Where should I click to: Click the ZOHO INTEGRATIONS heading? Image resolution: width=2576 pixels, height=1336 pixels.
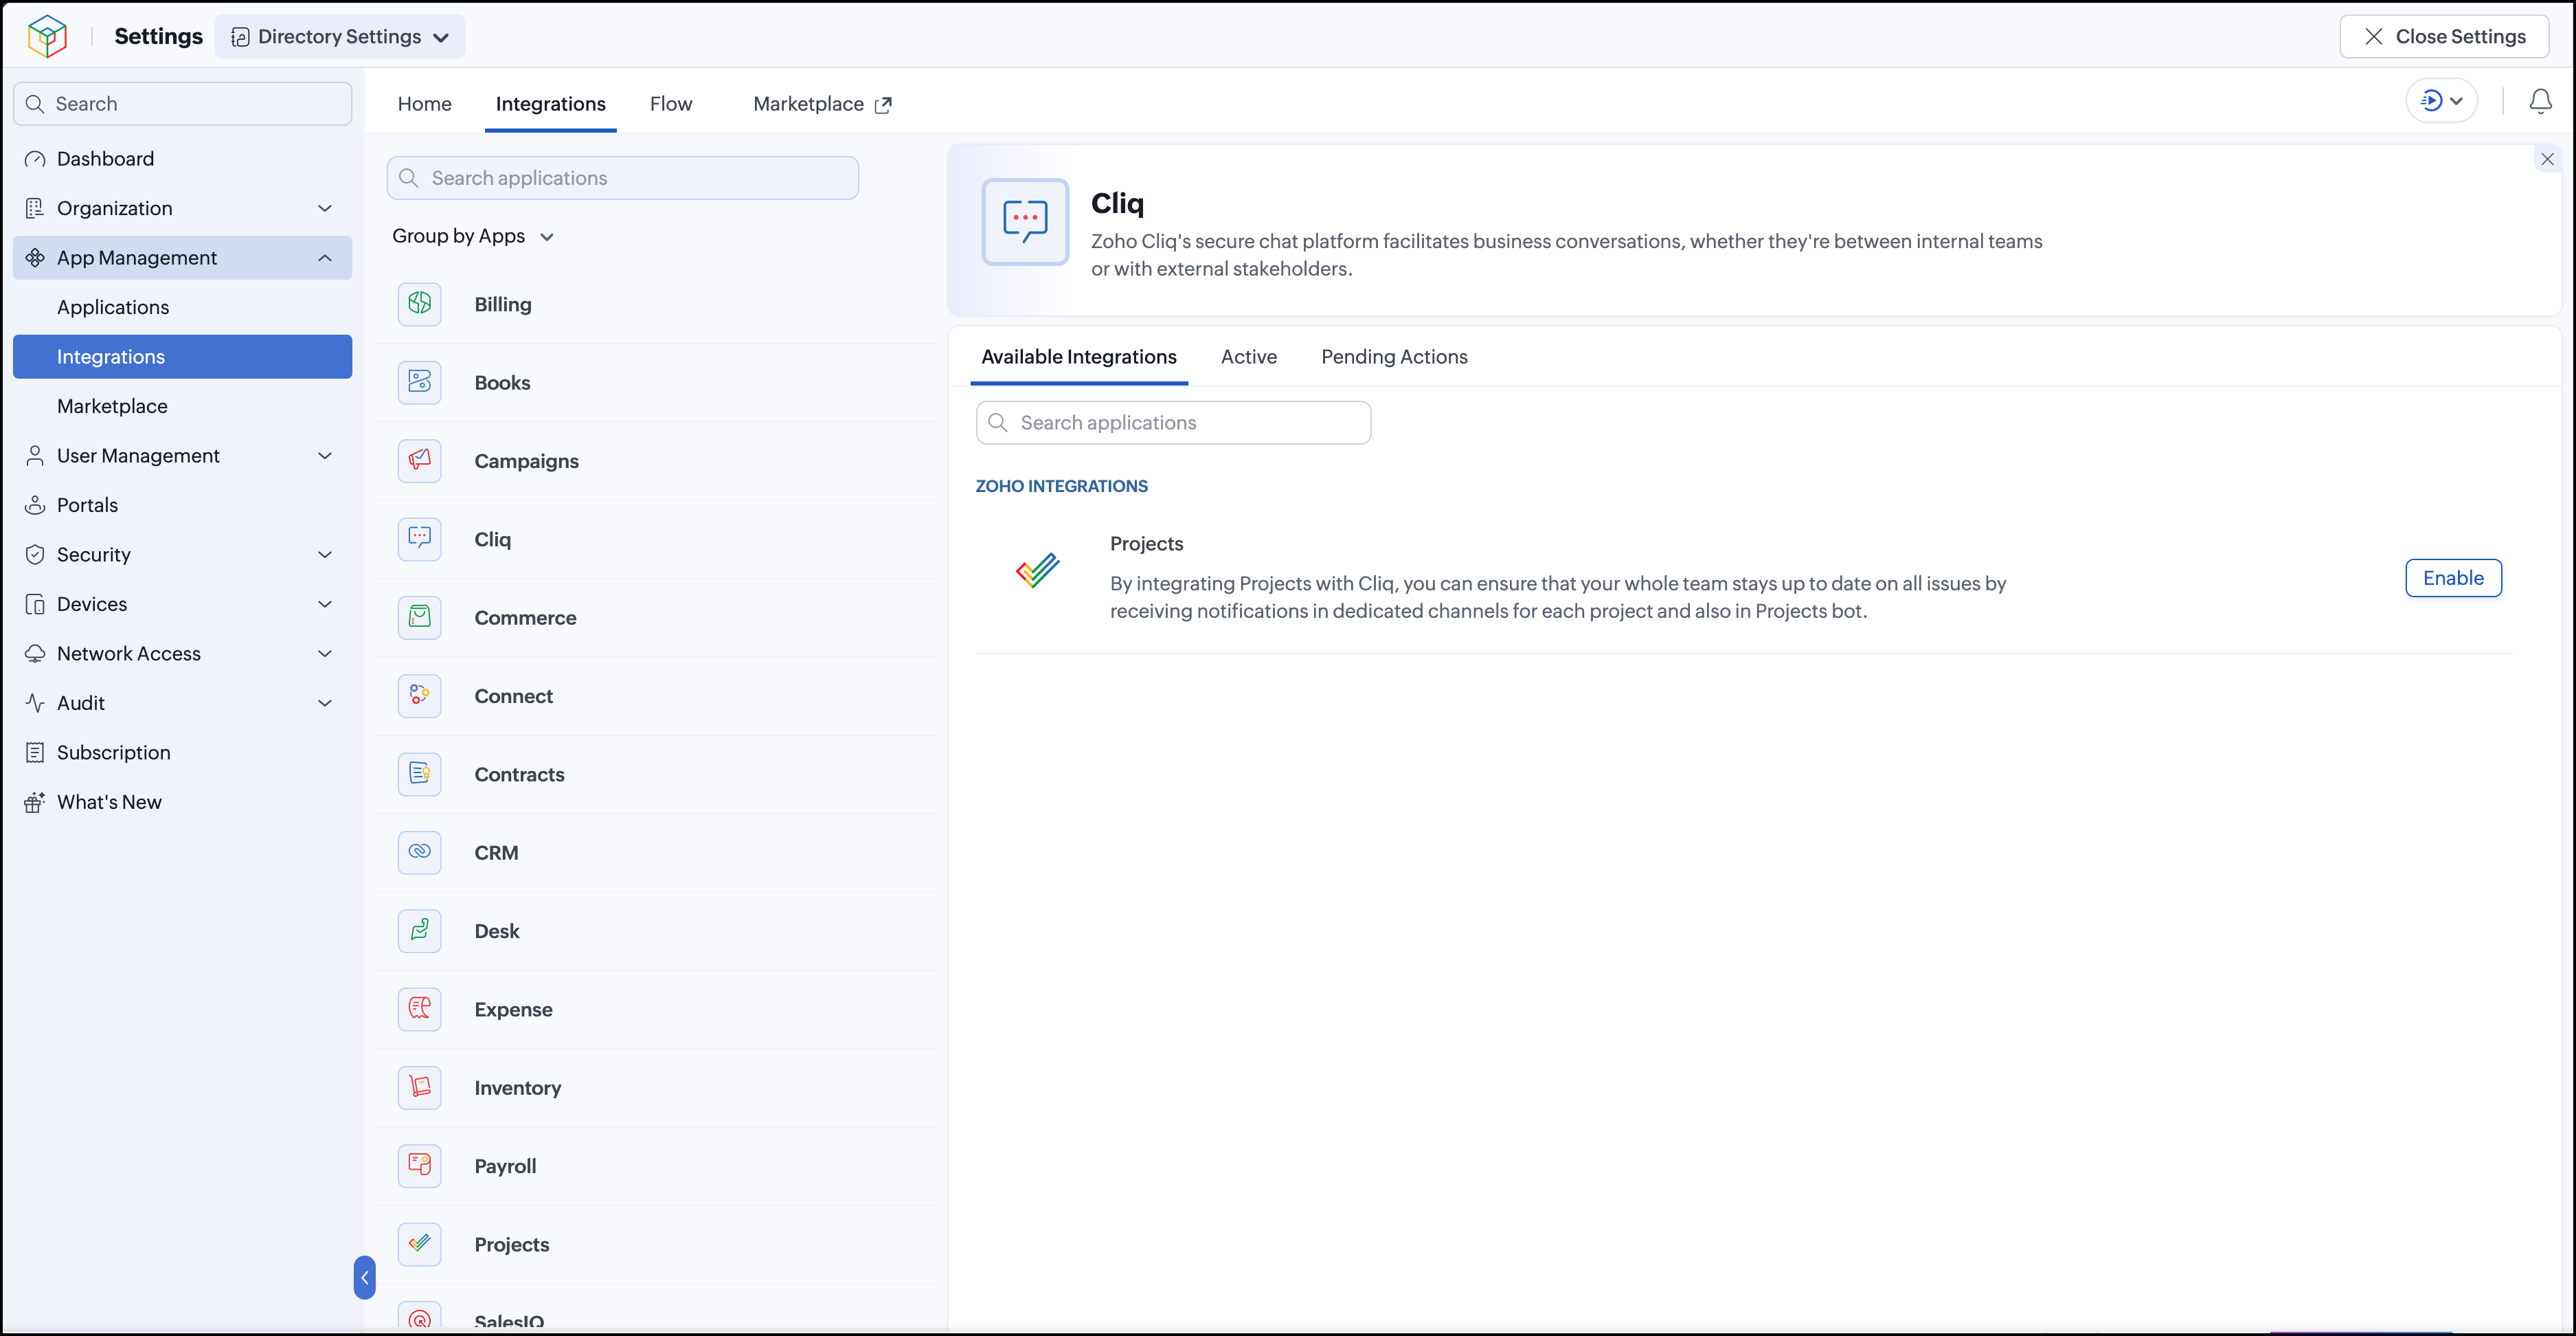point(1061,487)
